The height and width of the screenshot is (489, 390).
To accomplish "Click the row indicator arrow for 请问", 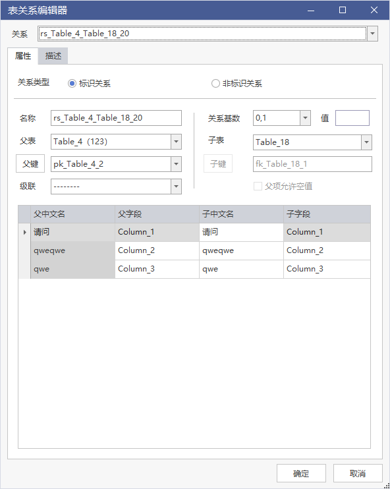I will coord(24,233).
